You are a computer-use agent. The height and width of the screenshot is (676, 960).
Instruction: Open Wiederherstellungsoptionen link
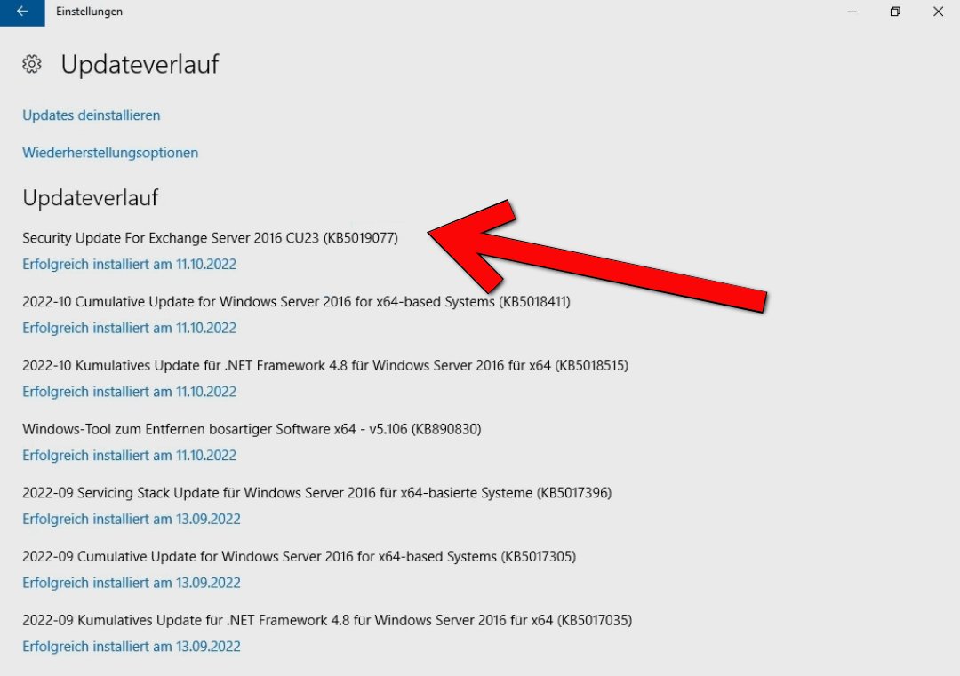[110, 152]
